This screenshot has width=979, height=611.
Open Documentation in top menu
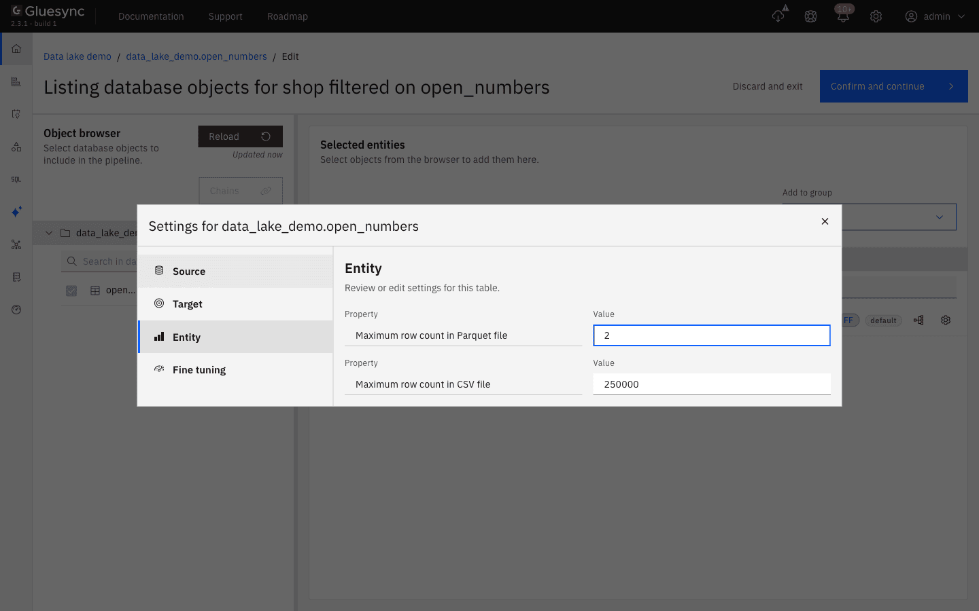[x=151, y=16]
